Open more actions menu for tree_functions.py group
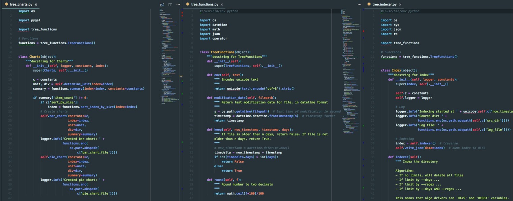The image size is (513, 201). point(359,5)
